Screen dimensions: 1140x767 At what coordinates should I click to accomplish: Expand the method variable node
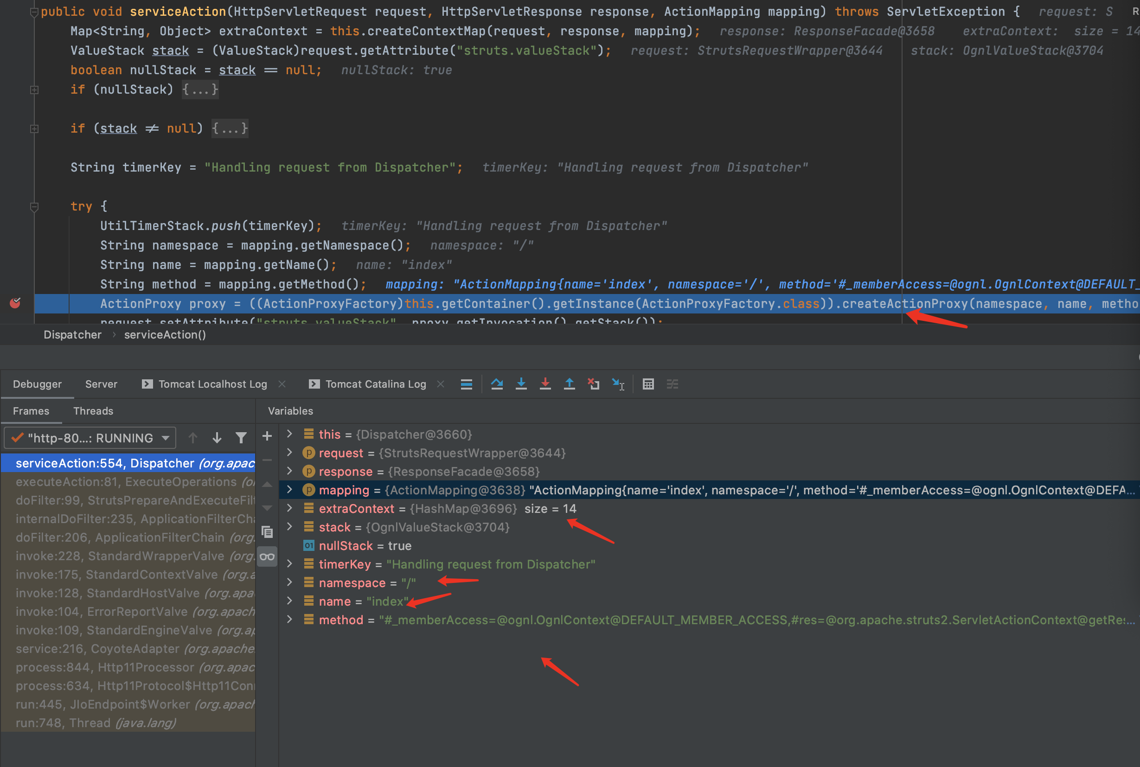(289, 620)
